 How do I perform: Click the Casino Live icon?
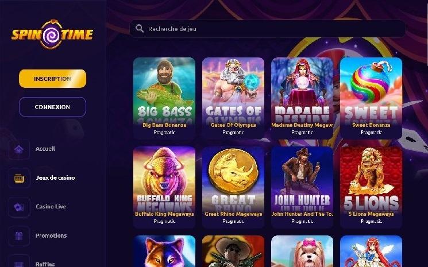click(19, 207)
